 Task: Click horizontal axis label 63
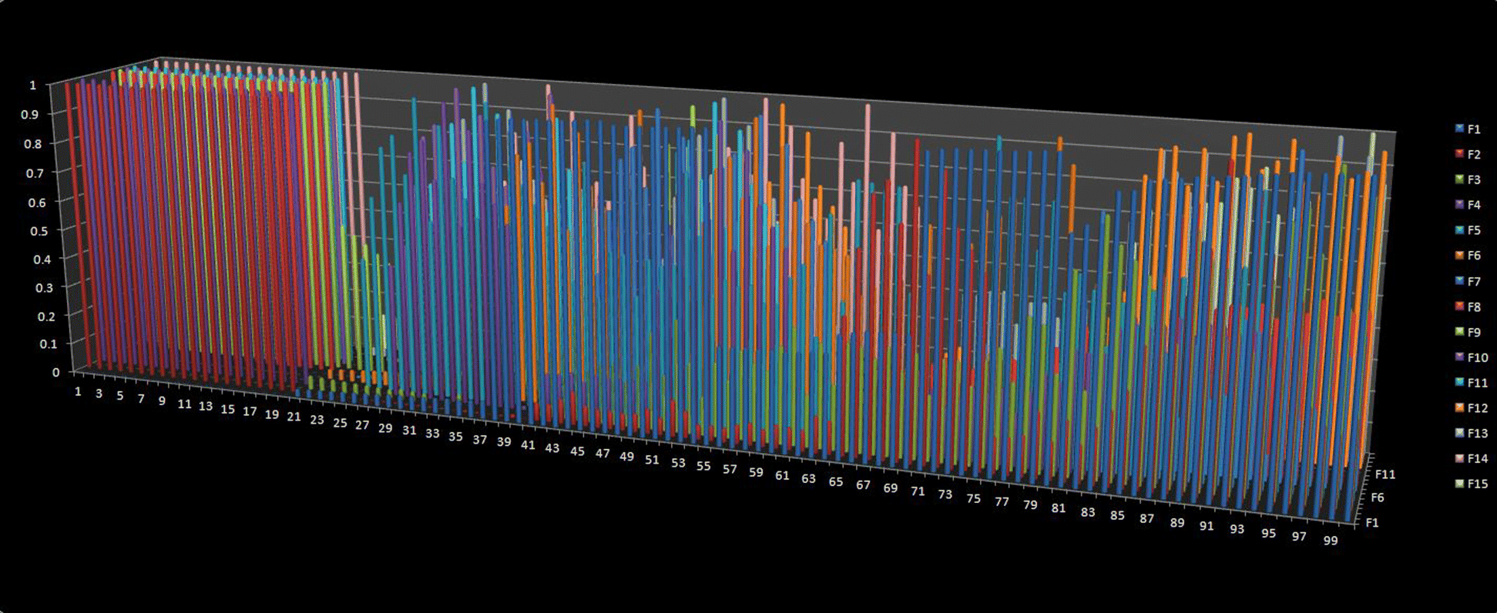[x=808, y=478]
